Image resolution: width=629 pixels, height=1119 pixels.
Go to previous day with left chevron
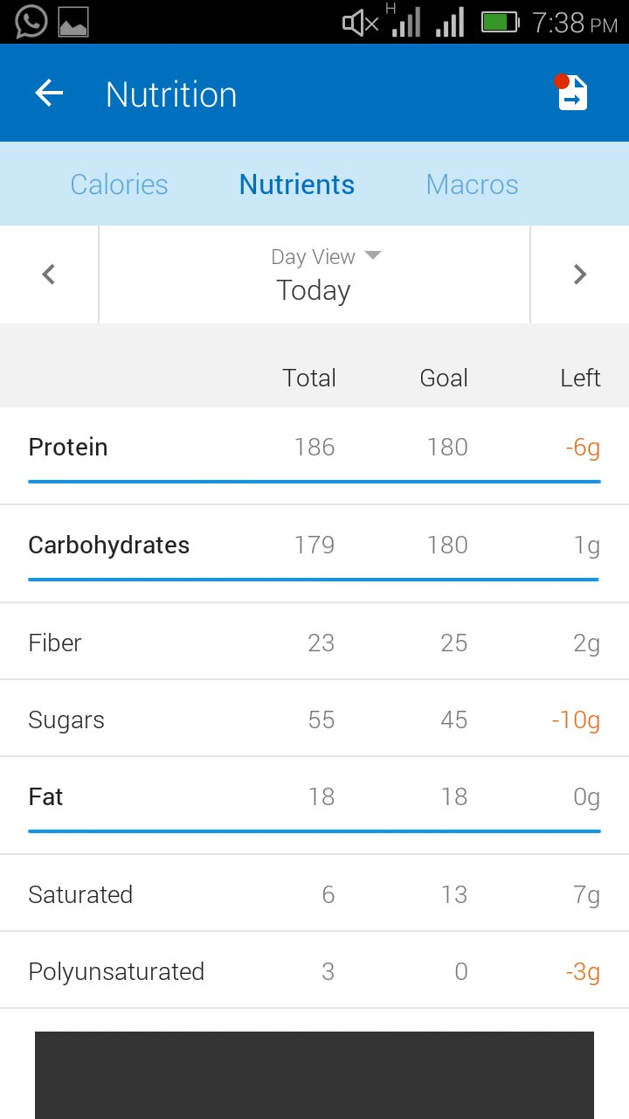pyautogui.click(x=49, y=275)
